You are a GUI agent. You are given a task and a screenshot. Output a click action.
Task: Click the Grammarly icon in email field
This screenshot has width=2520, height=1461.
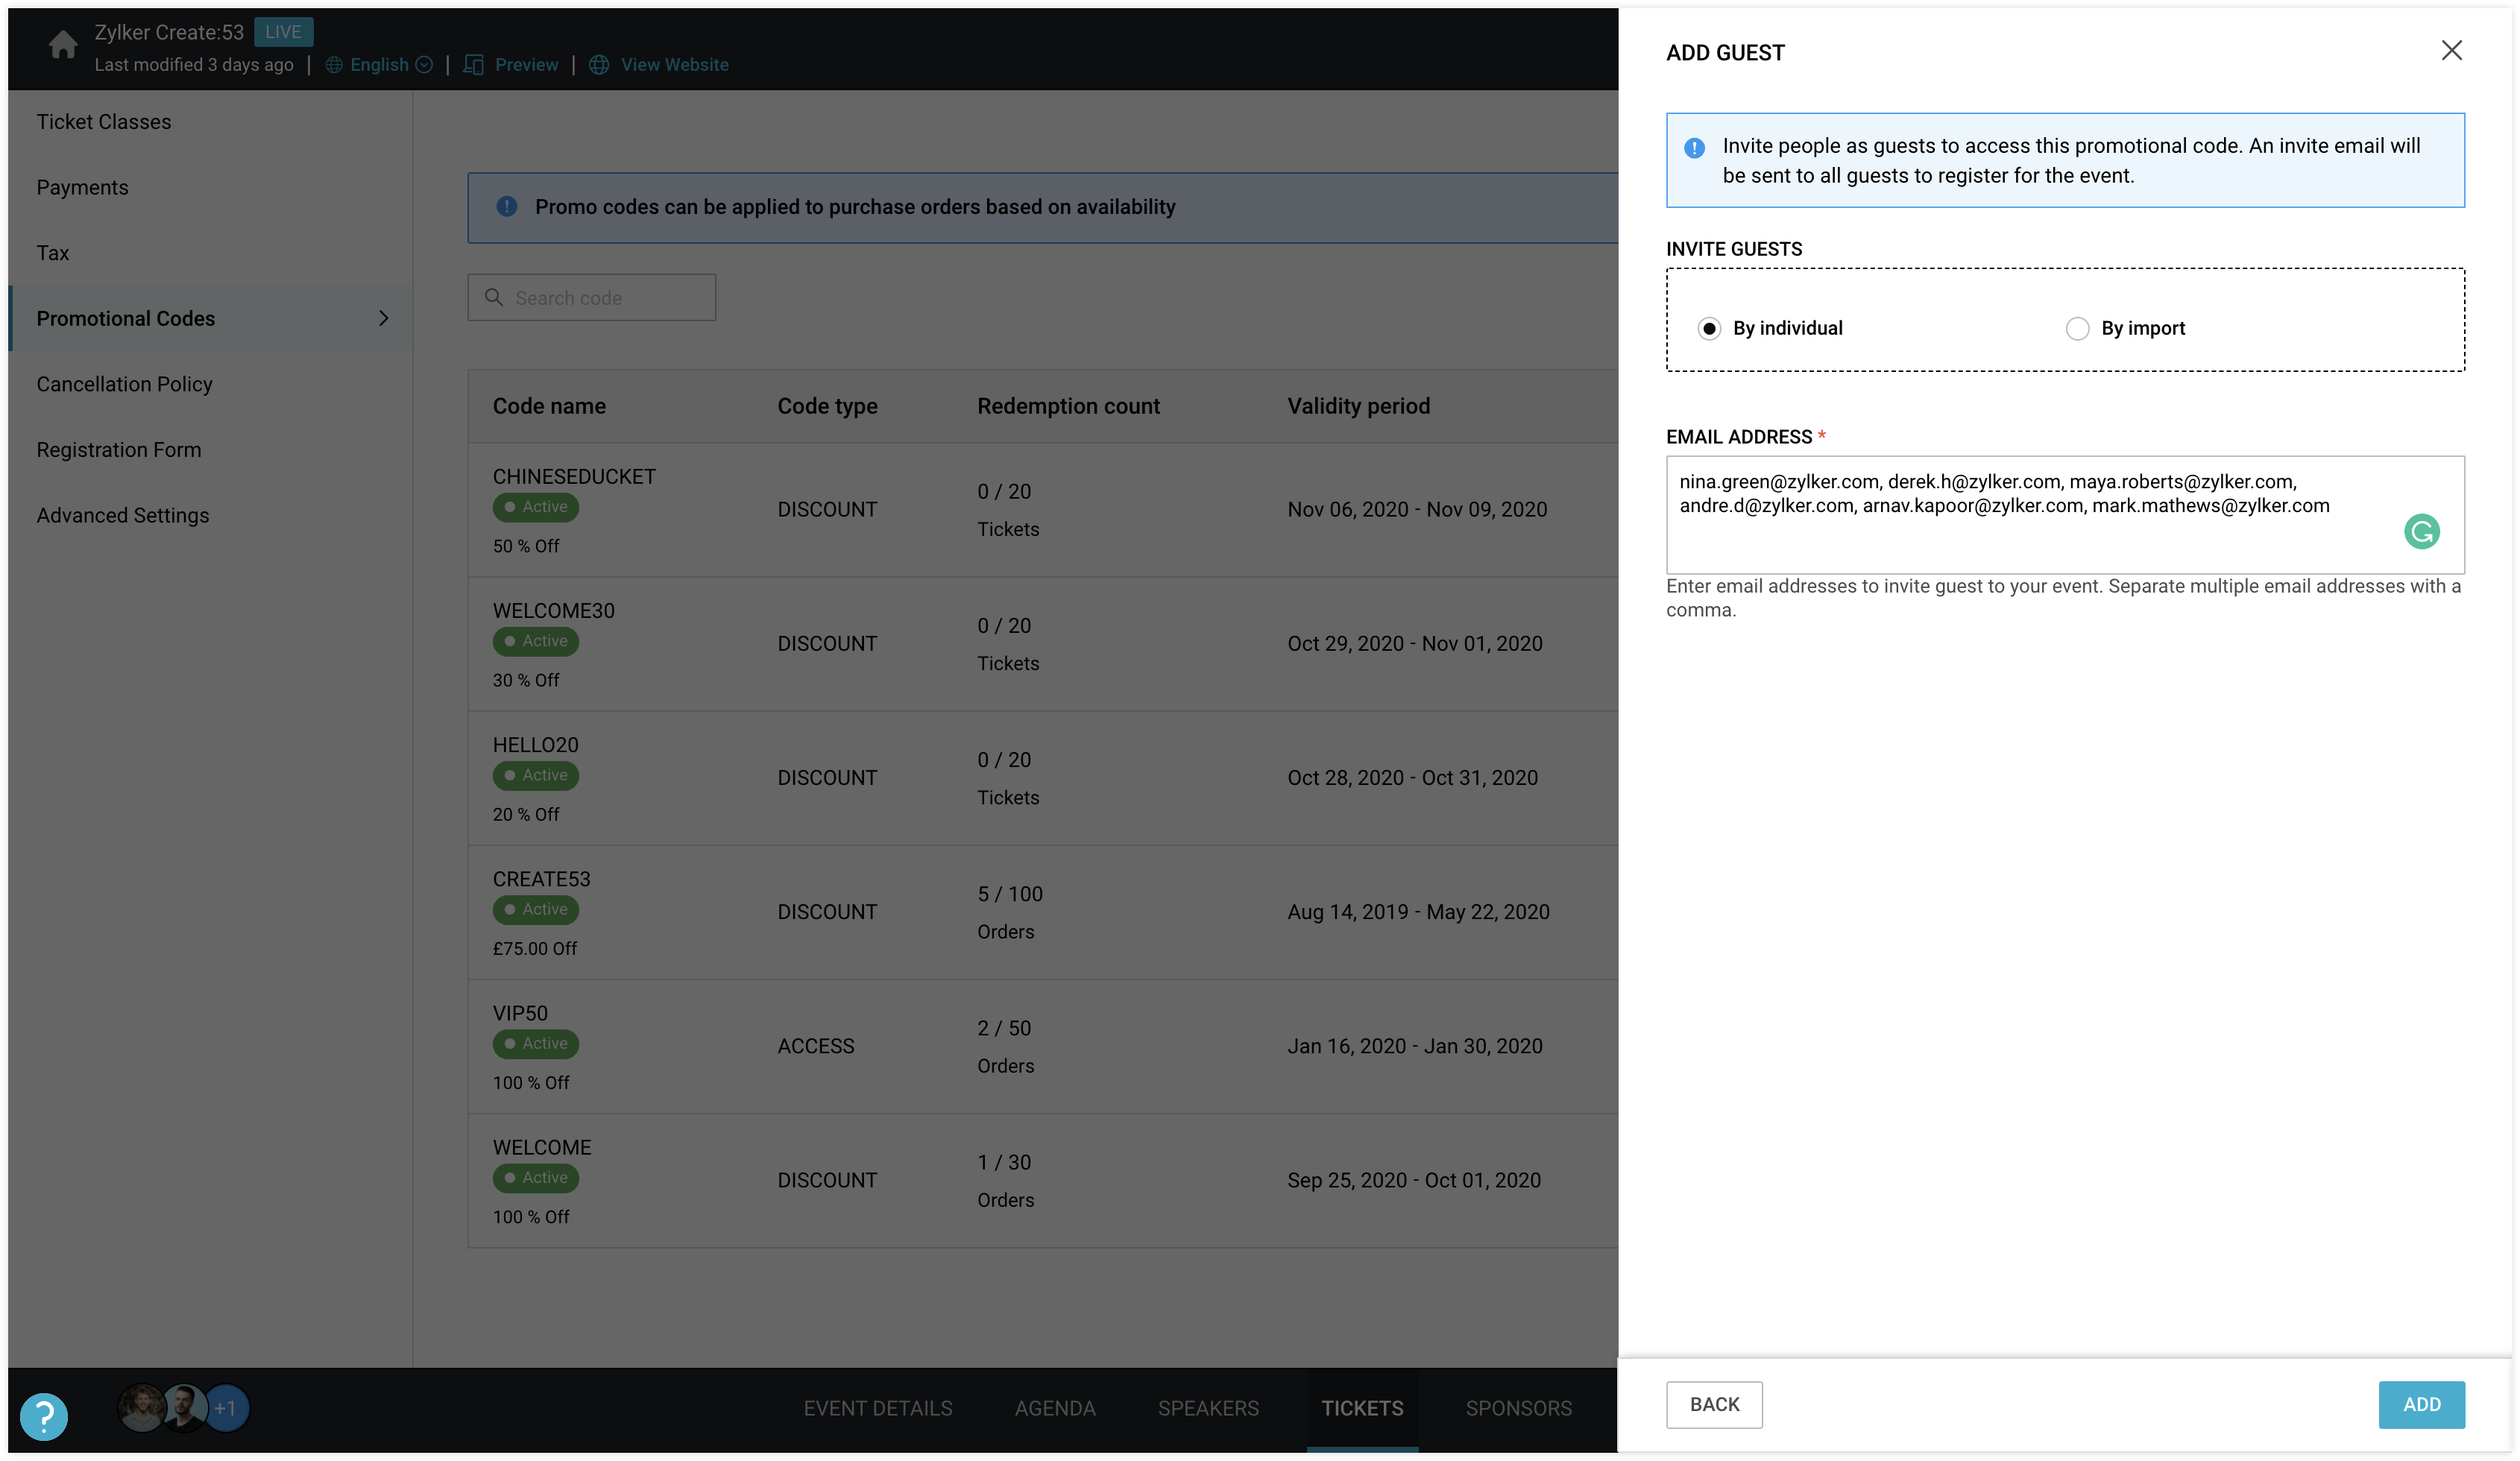[x=2421, y=532]
